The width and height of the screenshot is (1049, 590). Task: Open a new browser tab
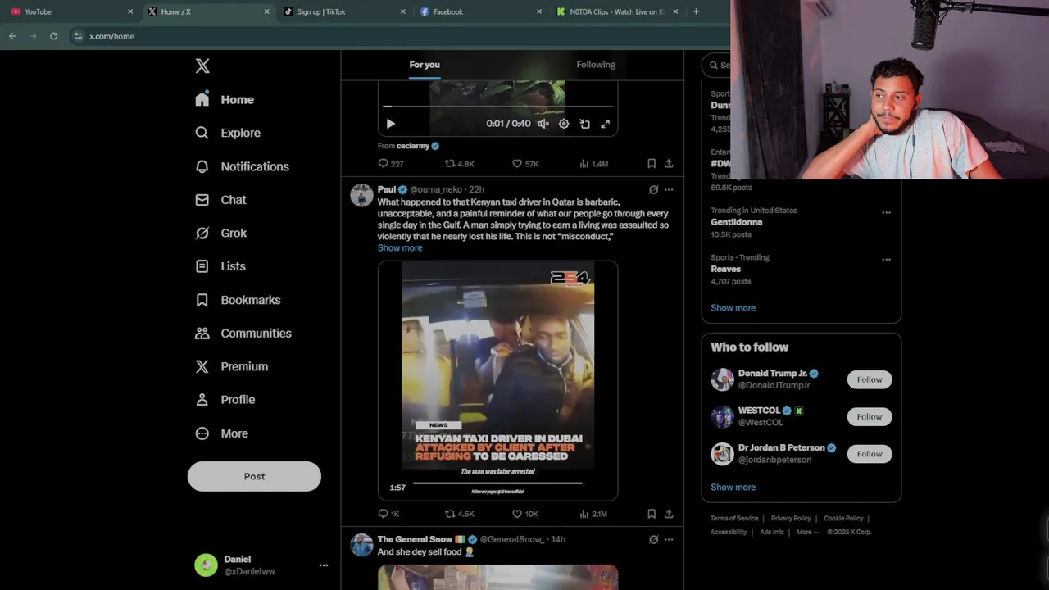click(x=696, y=11)
